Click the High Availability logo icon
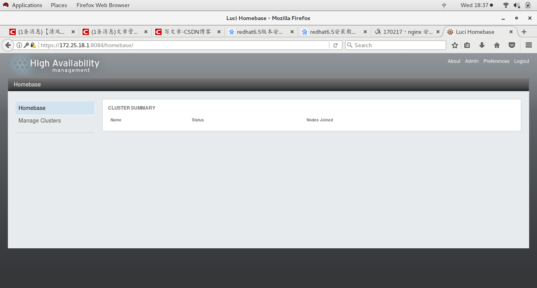 coord(20,65)
